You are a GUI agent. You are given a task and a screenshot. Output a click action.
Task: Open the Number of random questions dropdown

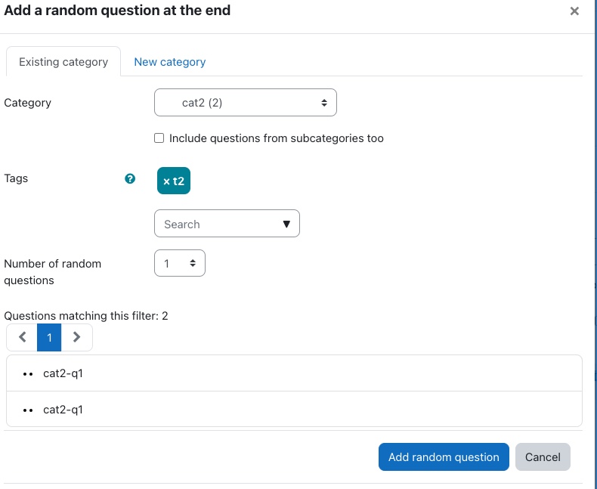coord(180,263)
